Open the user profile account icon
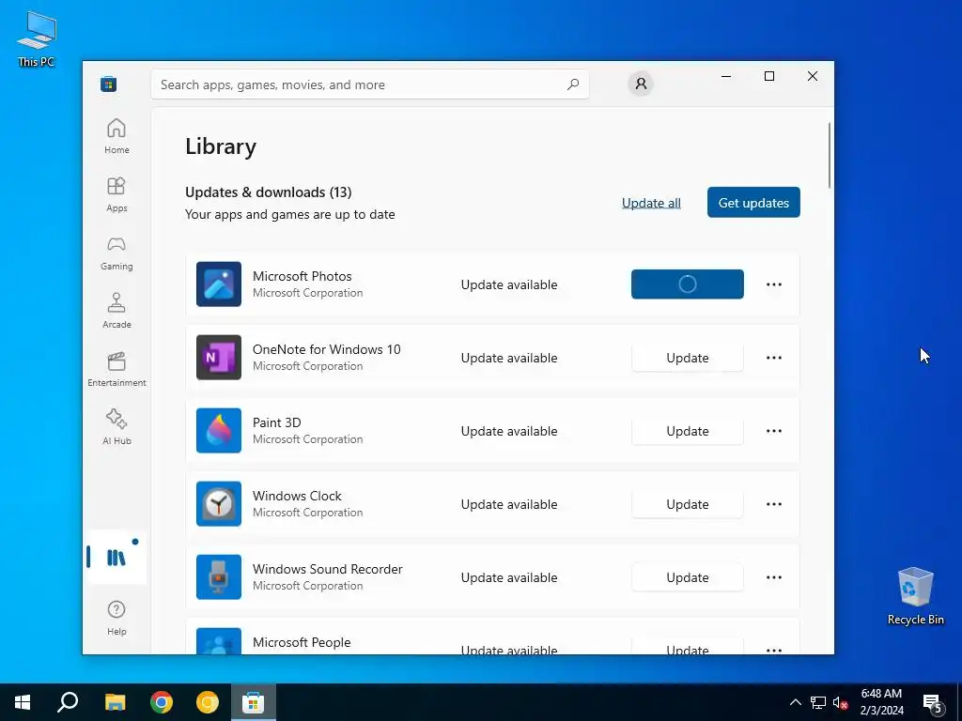The height and width of the screenshot is (721, 962). pyautogui.click(x=641, y=84)
